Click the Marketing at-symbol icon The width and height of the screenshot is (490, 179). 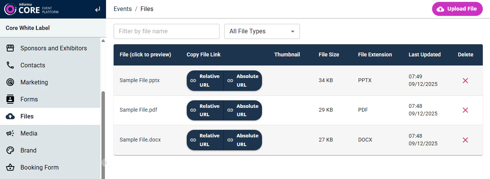[11, 82]
